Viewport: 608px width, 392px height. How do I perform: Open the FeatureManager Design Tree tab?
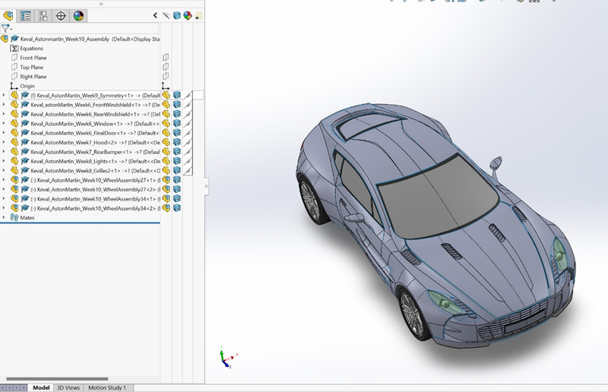(8, 16)
